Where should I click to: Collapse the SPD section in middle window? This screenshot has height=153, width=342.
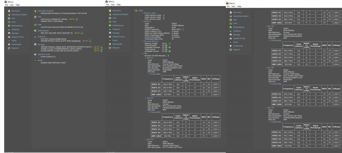click(143, 53)
